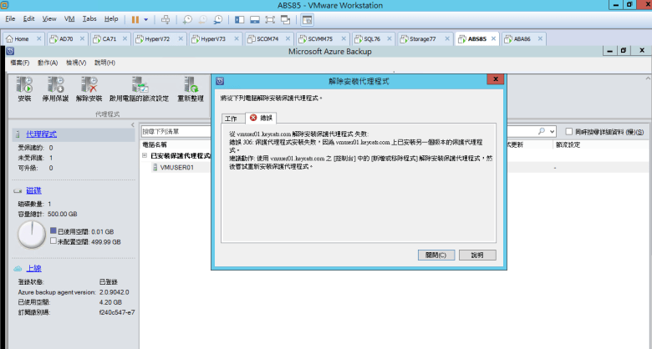
Task: Click the 安裝 (Install) agent toolbar icon
Action: 24,84
